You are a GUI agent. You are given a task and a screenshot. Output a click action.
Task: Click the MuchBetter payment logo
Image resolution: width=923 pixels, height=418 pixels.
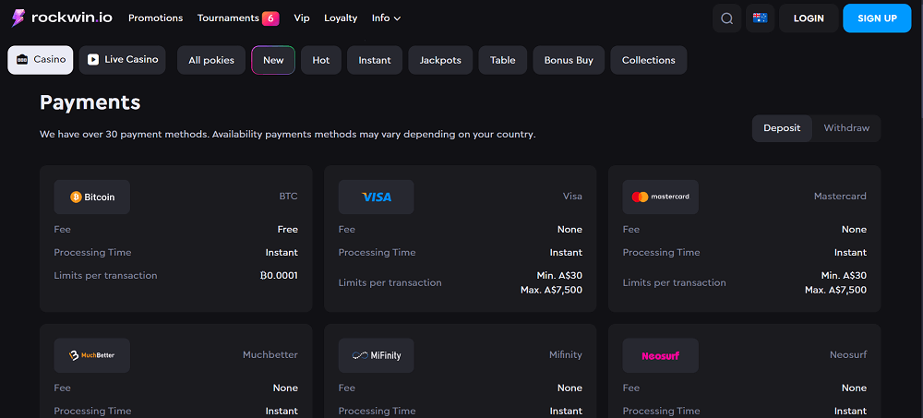click(x=91, y=355)
